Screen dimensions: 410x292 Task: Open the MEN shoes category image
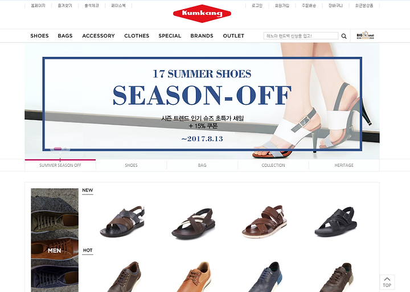[55, 240]
